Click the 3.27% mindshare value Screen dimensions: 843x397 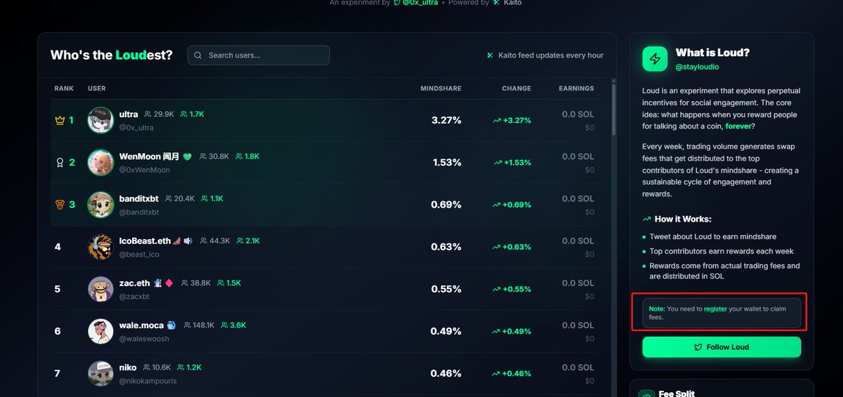click(x=446, y=121)
